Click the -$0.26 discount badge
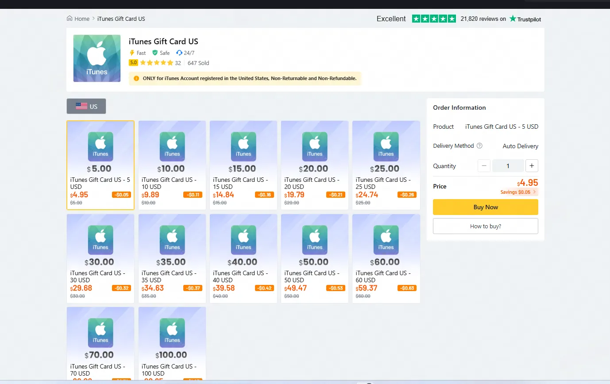Image resolution: width=610 pixels, height=384 pixels. click(x=407, y=195)
